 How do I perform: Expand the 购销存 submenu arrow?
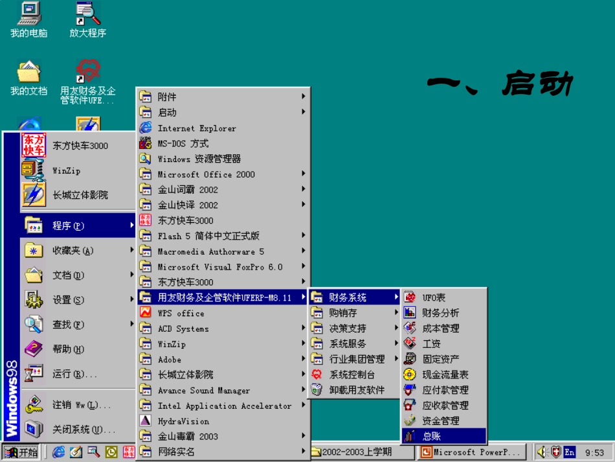(x=396, y=312)
